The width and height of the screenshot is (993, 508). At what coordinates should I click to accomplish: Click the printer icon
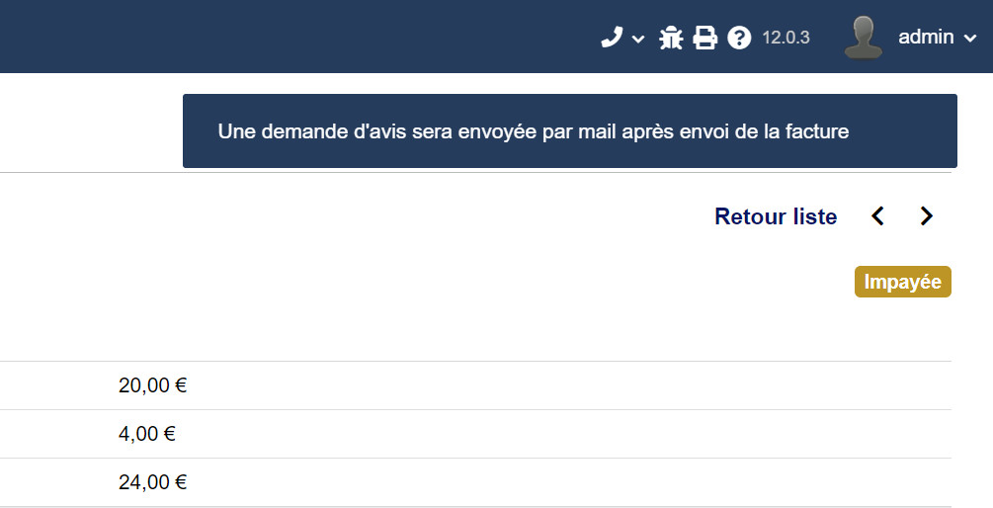pyautogui.click(x=704, y=38)
